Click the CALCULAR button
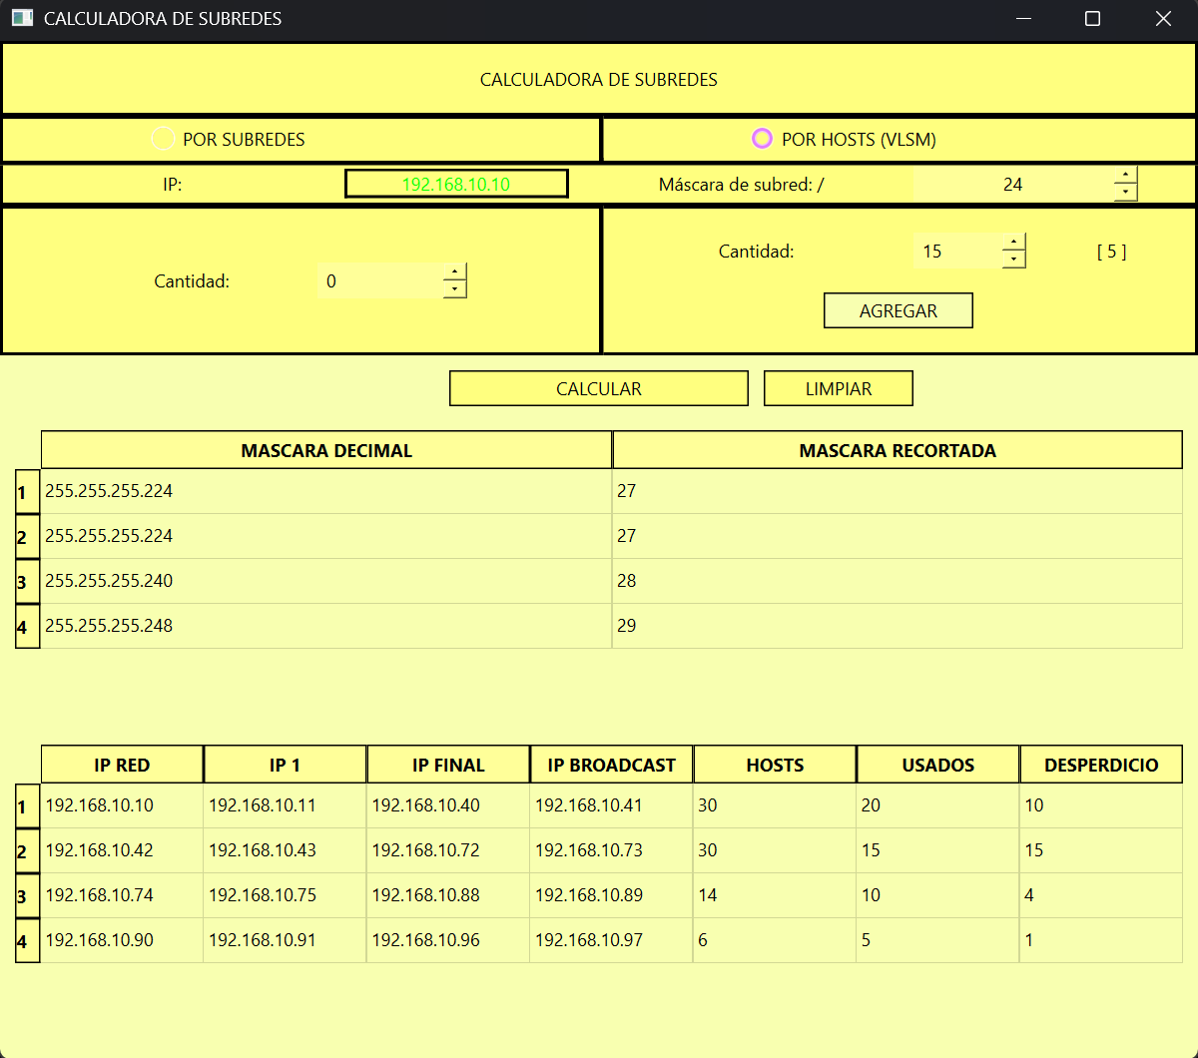Viewport: 1198px width, 1058px height. pos(598,388)
